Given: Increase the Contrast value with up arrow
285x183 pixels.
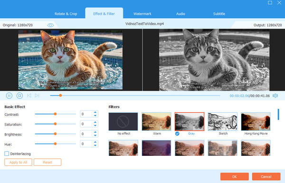Looking at the screenshot, I should point(95,113).
